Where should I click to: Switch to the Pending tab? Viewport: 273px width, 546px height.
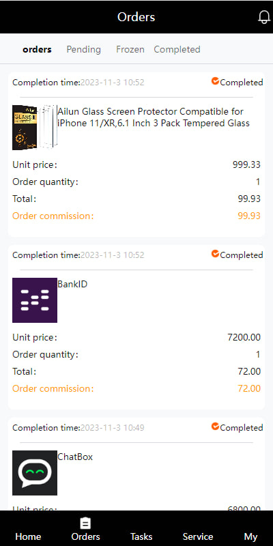pyautogui.click(x=83, y=49)
